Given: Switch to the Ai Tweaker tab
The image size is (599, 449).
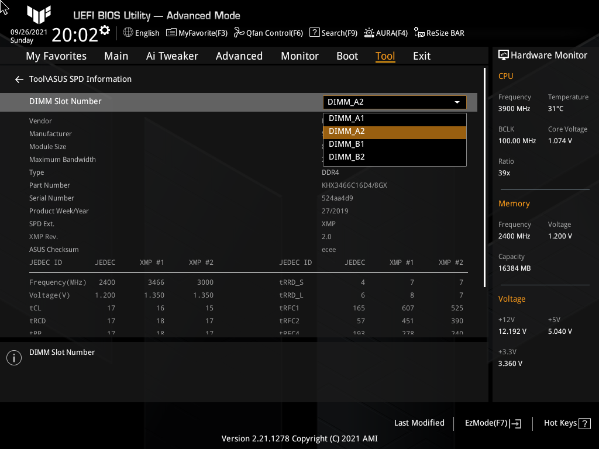Looking at the screenshot, I should (x=172, y=56).
